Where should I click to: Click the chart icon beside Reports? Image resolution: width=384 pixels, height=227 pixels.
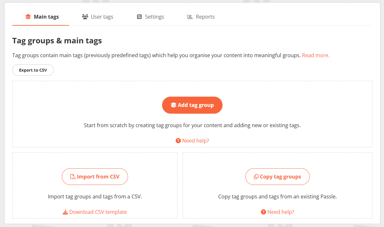[x=190, y=17]
